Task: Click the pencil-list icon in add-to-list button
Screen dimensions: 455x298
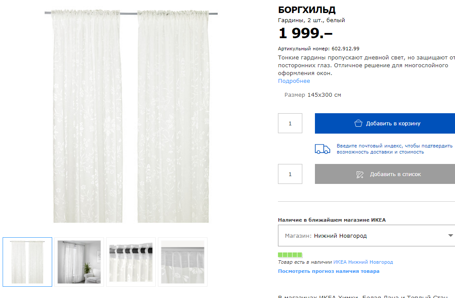Action: click(360, 174)
